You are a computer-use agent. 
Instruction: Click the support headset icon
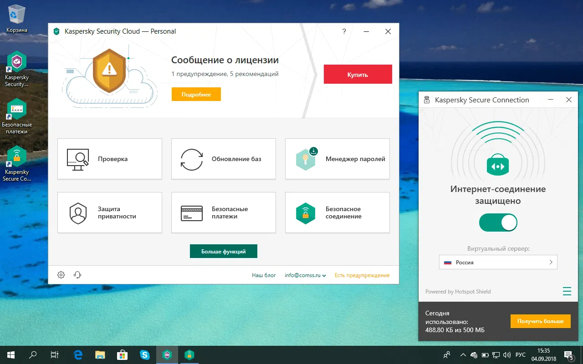tap(77, 275)
